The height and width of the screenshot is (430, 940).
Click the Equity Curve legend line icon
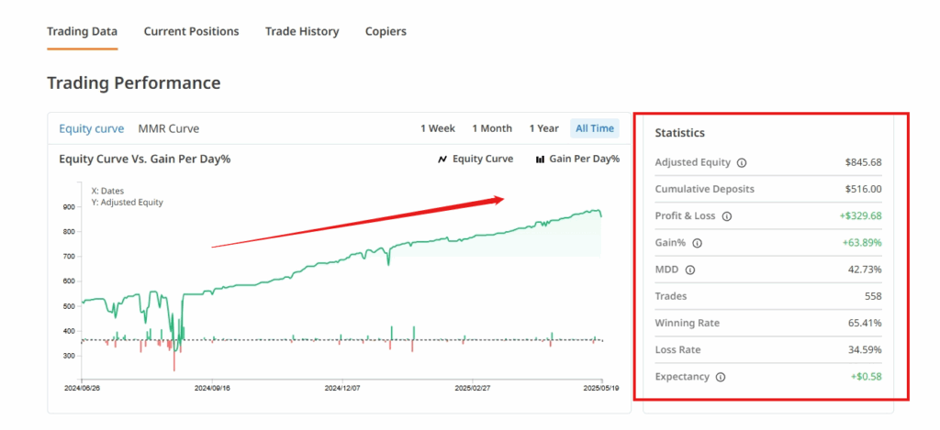pyautogui.click(x=442, y=159)
